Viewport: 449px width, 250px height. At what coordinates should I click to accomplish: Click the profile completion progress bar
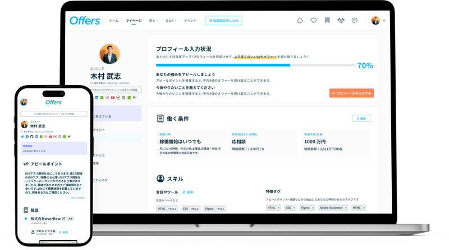(x=255, y=65)
